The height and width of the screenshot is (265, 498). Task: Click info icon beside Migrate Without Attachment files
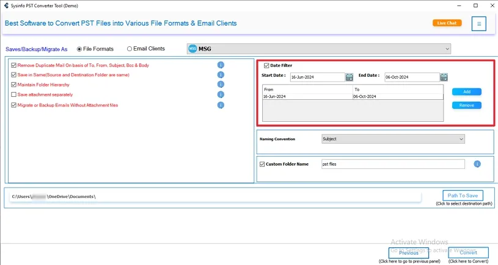click(x=221, y=105)
